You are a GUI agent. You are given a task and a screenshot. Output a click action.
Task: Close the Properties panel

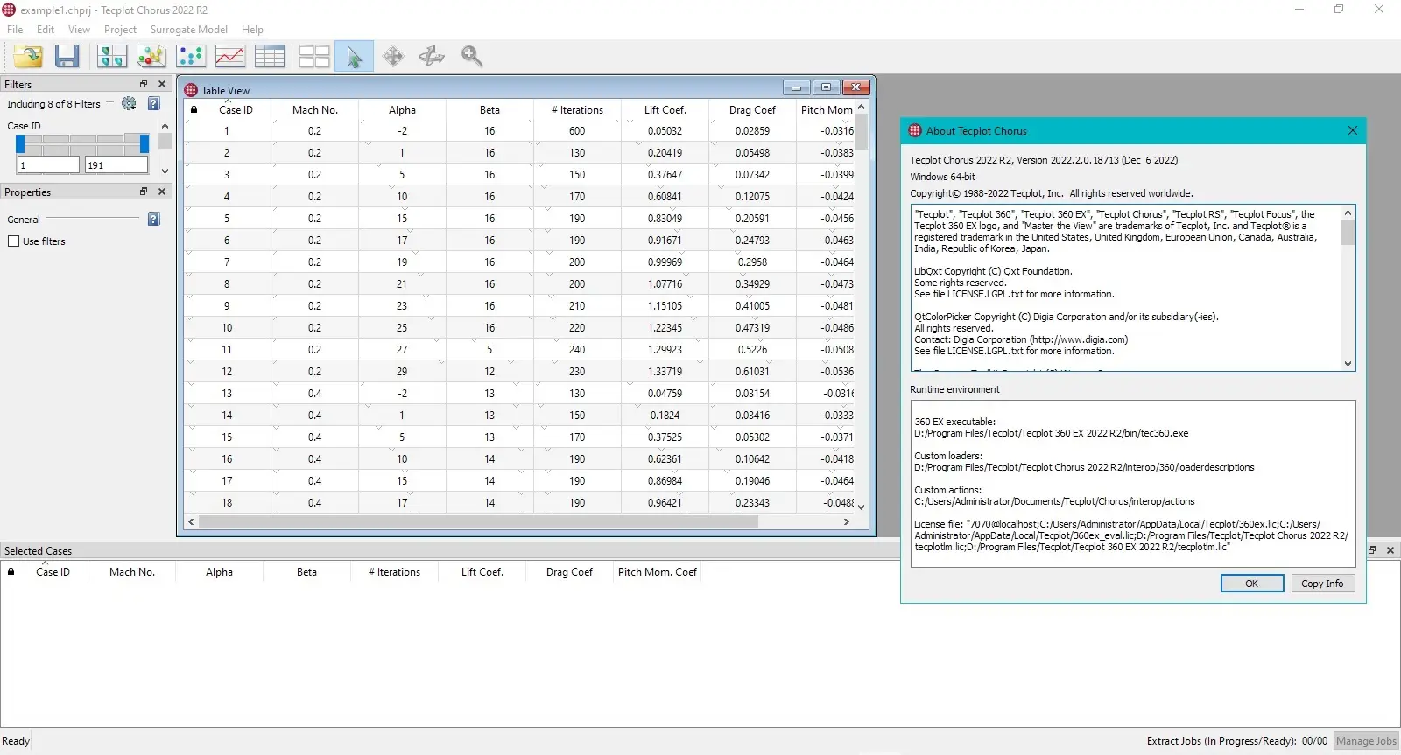(x=161, y=192)
